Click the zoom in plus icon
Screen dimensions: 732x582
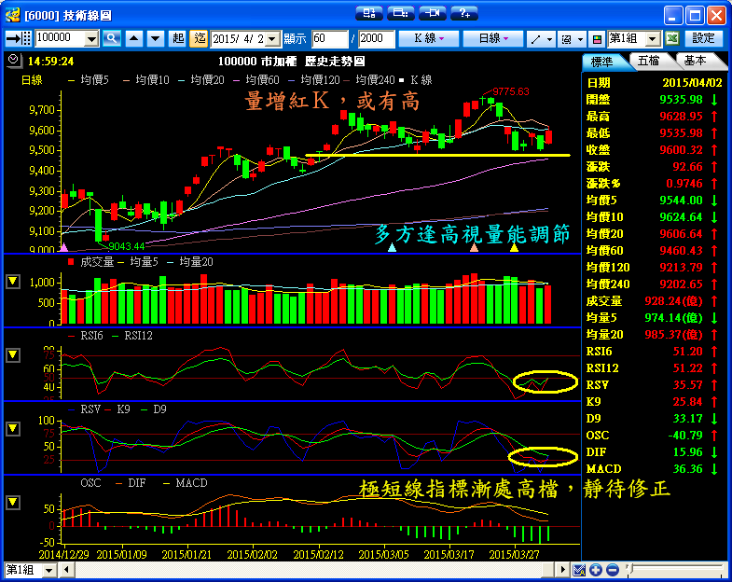(596, 570)
